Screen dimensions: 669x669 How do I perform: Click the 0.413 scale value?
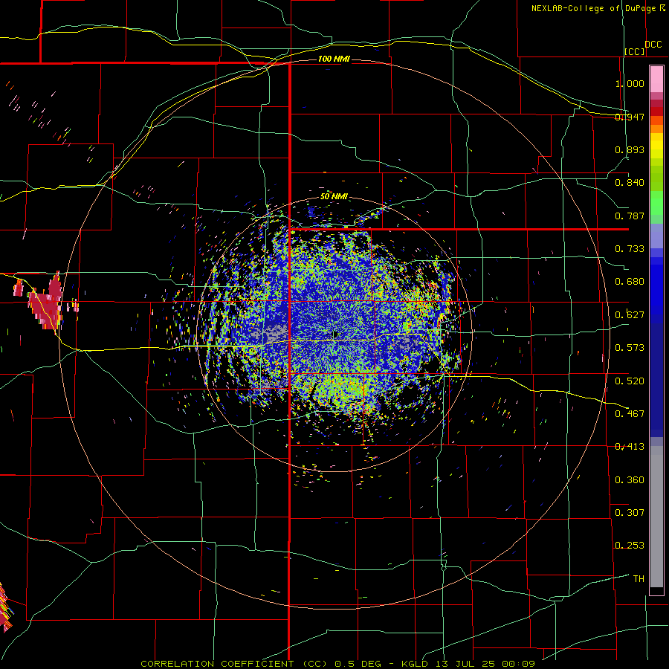pos(630,447)
